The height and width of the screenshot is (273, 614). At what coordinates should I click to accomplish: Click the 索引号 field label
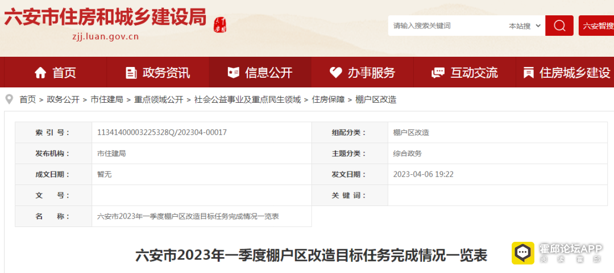[52, 132]
